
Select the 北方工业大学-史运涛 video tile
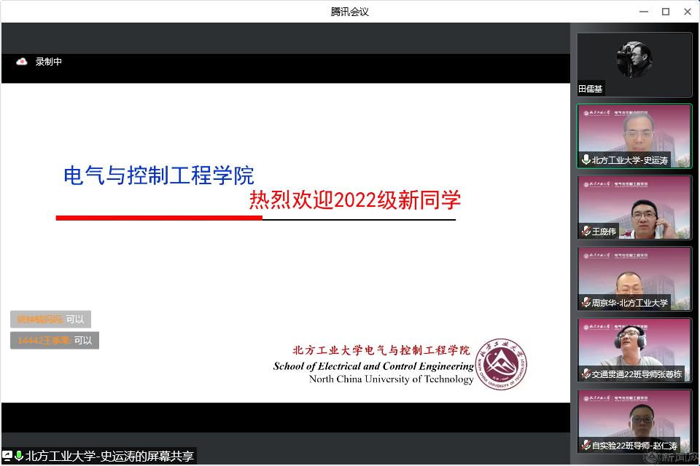coord(634,135)
